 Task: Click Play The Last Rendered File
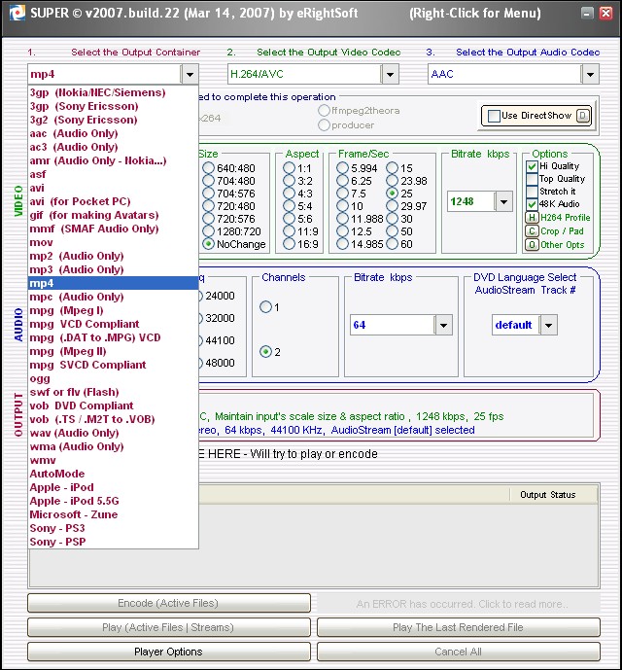[x=459, y=627]
